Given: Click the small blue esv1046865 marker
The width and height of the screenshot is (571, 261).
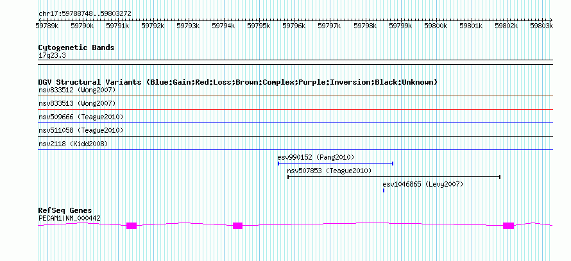Looking at the screenshot, I should tap(384, 190).
